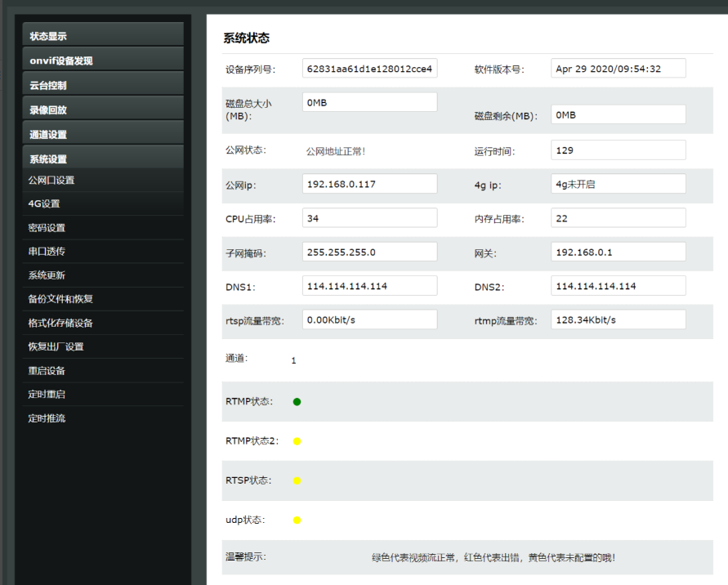Focus the 公网ip address field
Image resolution: width=728 pixels, height=585 pixels.
[369, 183]
